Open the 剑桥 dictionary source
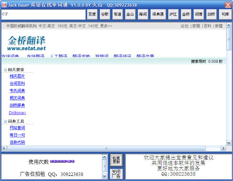Viewport: 233px width, 181px height. [211, 14]
